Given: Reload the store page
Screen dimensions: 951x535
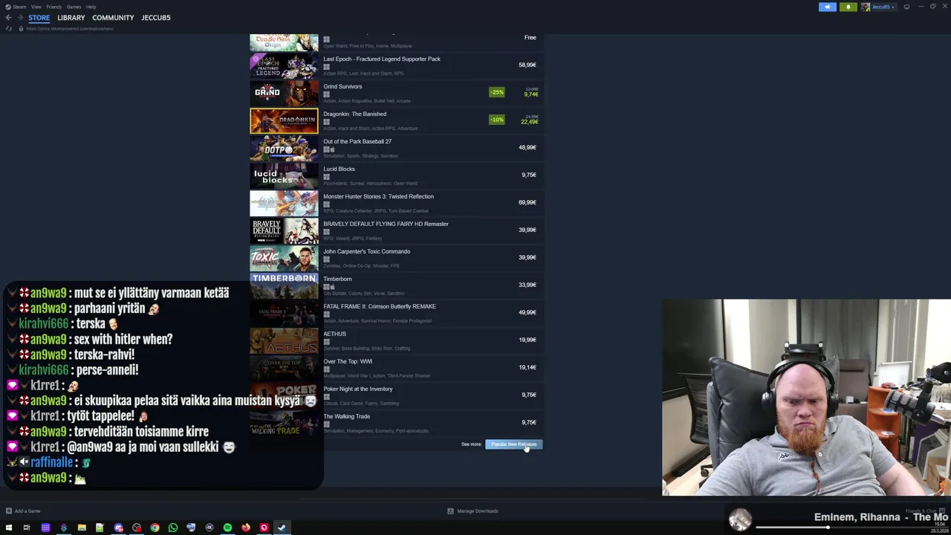Looking at the screenshot, I should point(9,28).
